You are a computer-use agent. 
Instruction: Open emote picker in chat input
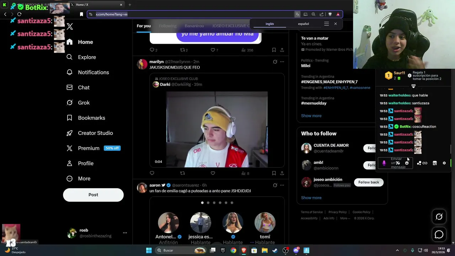(407, 163)
